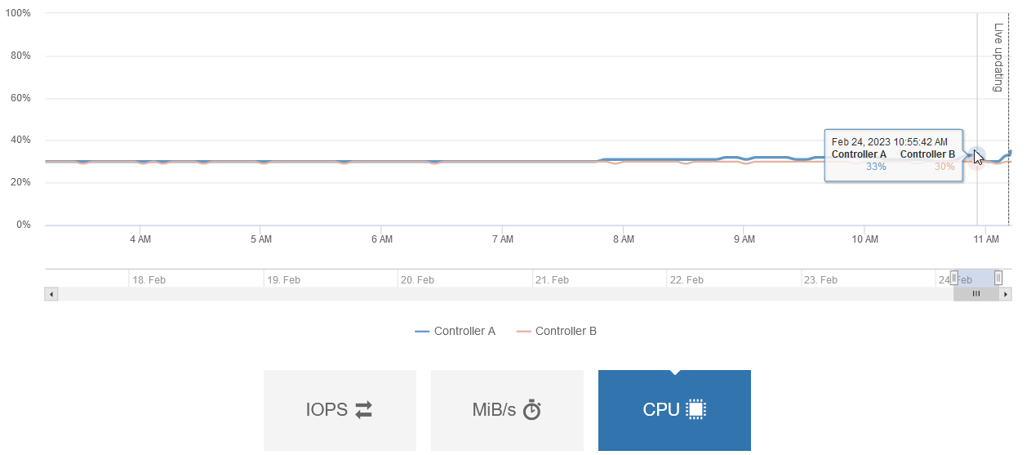This screenshot has width=1031, height=455.
Task: Click the 80% y-axis label
Action: [x=21, y=56]
